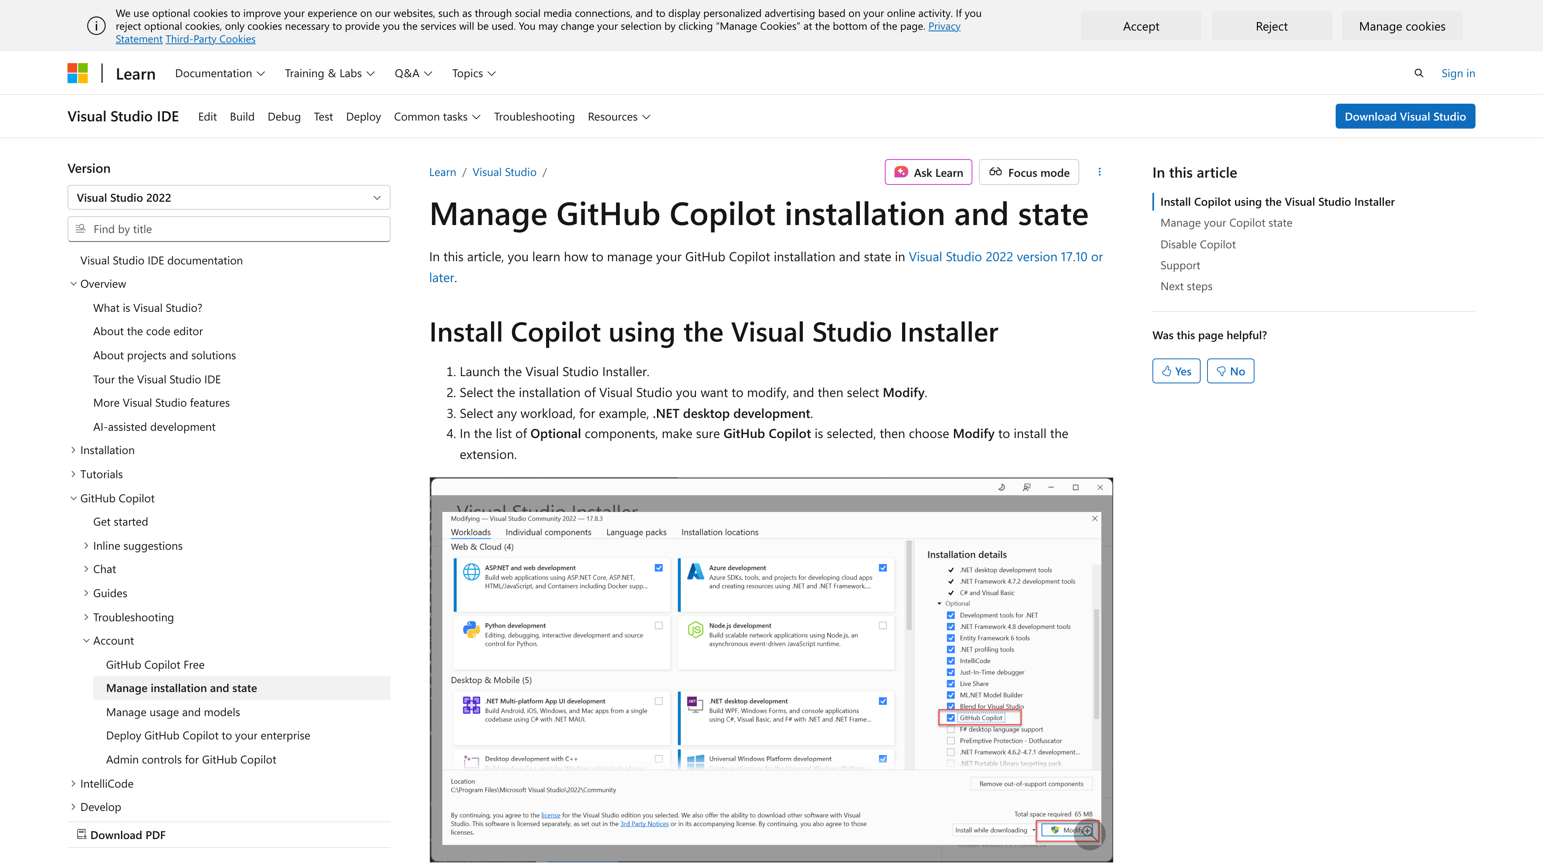Click the cookie banner info icon
The image size is (1543, 868).
point(96,26)
